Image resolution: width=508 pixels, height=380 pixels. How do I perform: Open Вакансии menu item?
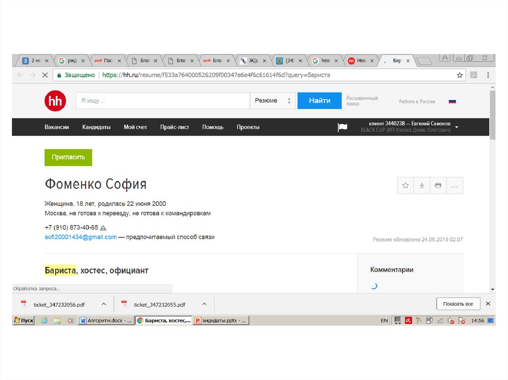[57, 127]
